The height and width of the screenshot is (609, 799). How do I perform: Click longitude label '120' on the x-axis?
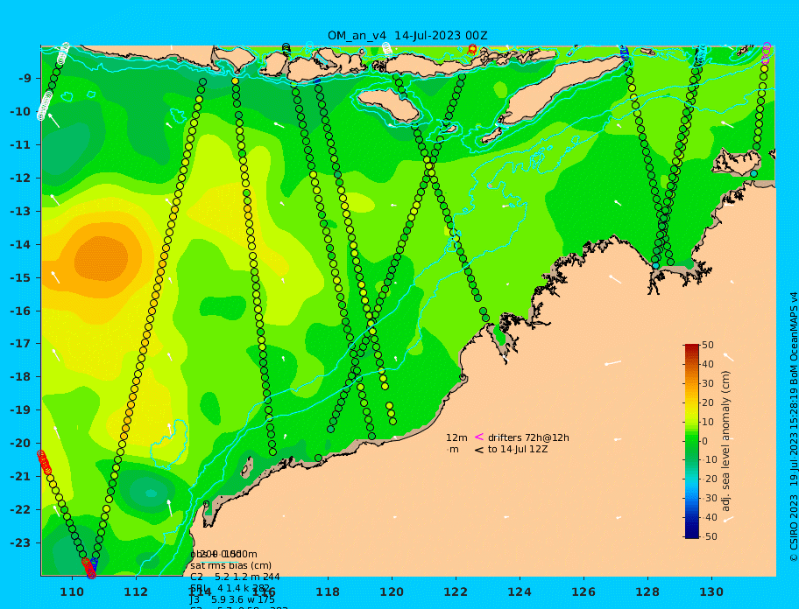(x=392, y=591)
